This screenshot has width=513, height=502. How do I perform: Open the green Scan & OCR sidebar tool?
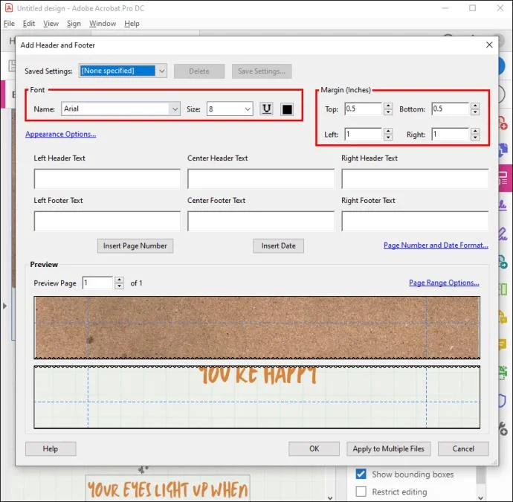coord(503,373)
